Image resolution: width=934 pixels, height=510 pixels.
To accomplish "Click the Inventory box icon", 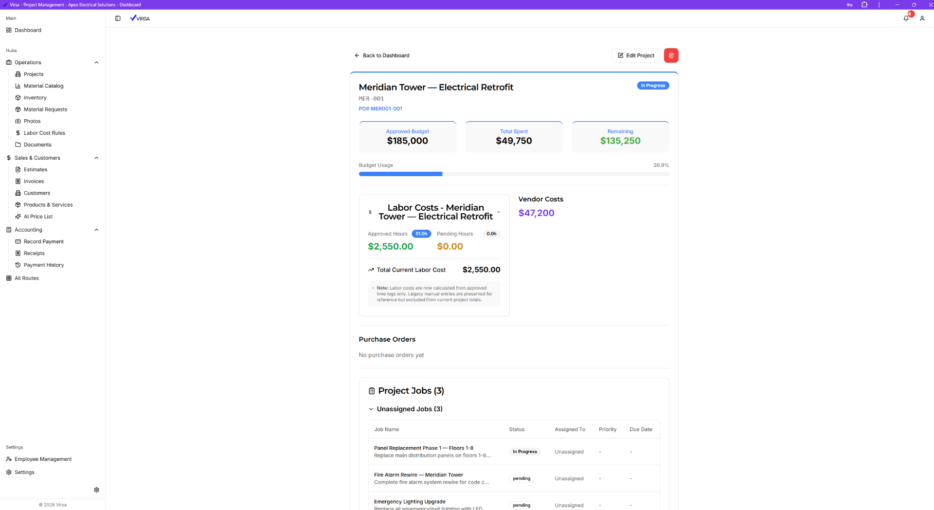I will [18, 98].
